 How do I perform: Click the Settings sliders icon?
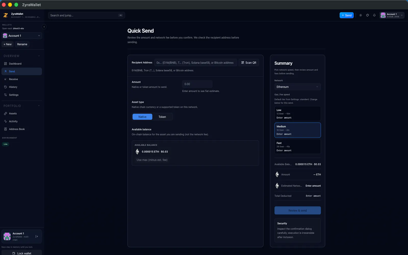(x=5, y=95)
